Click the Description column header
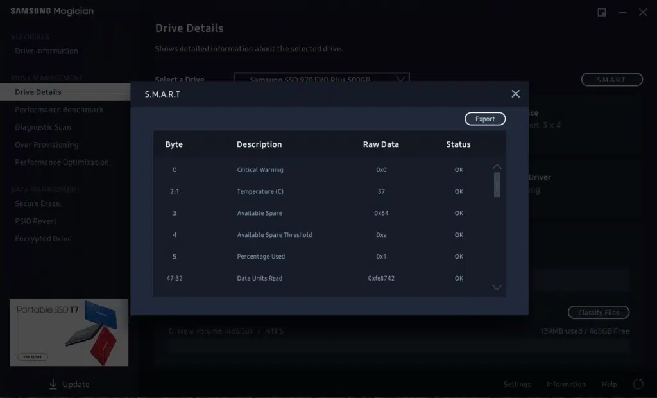The image size is (657, 398). (259, 144)
